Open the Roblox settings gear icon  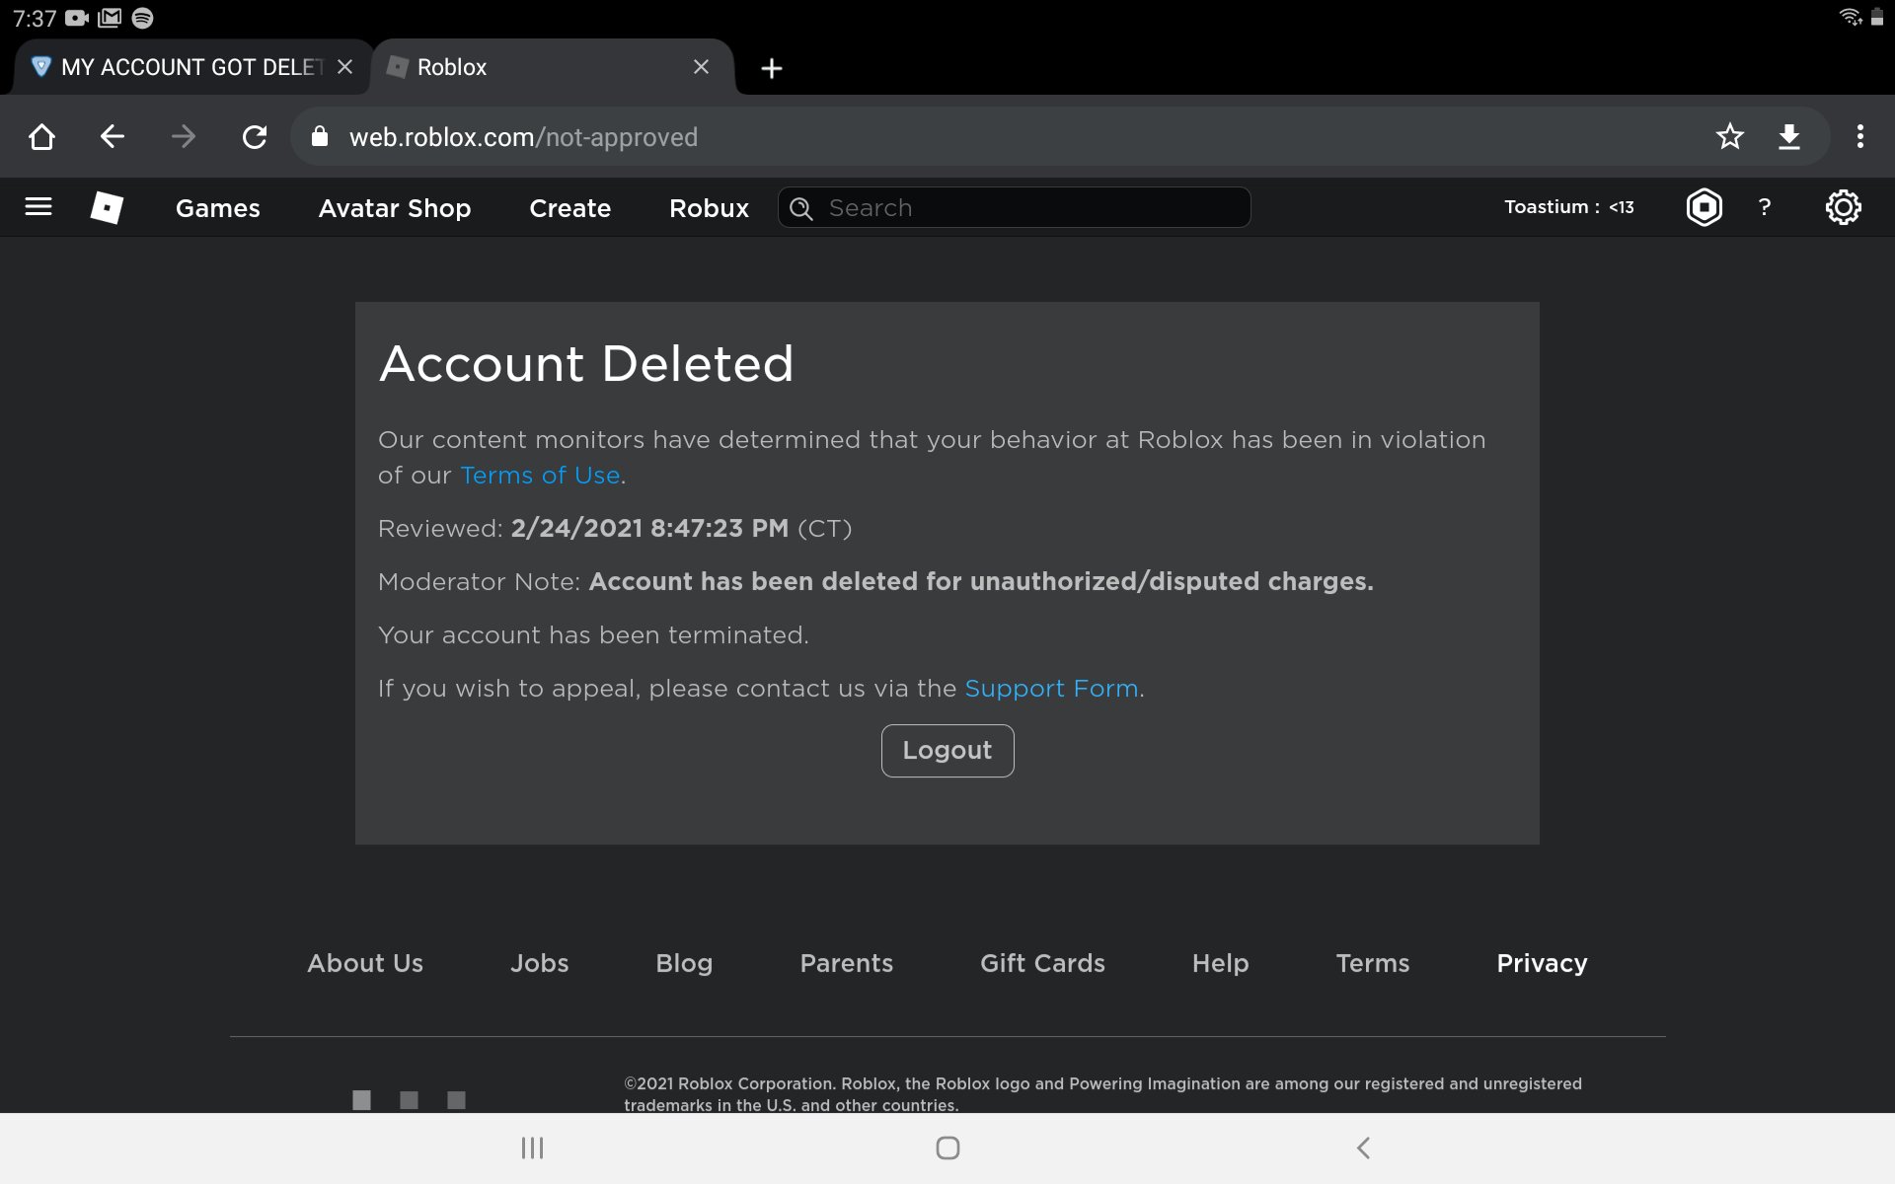[1844, 207]
